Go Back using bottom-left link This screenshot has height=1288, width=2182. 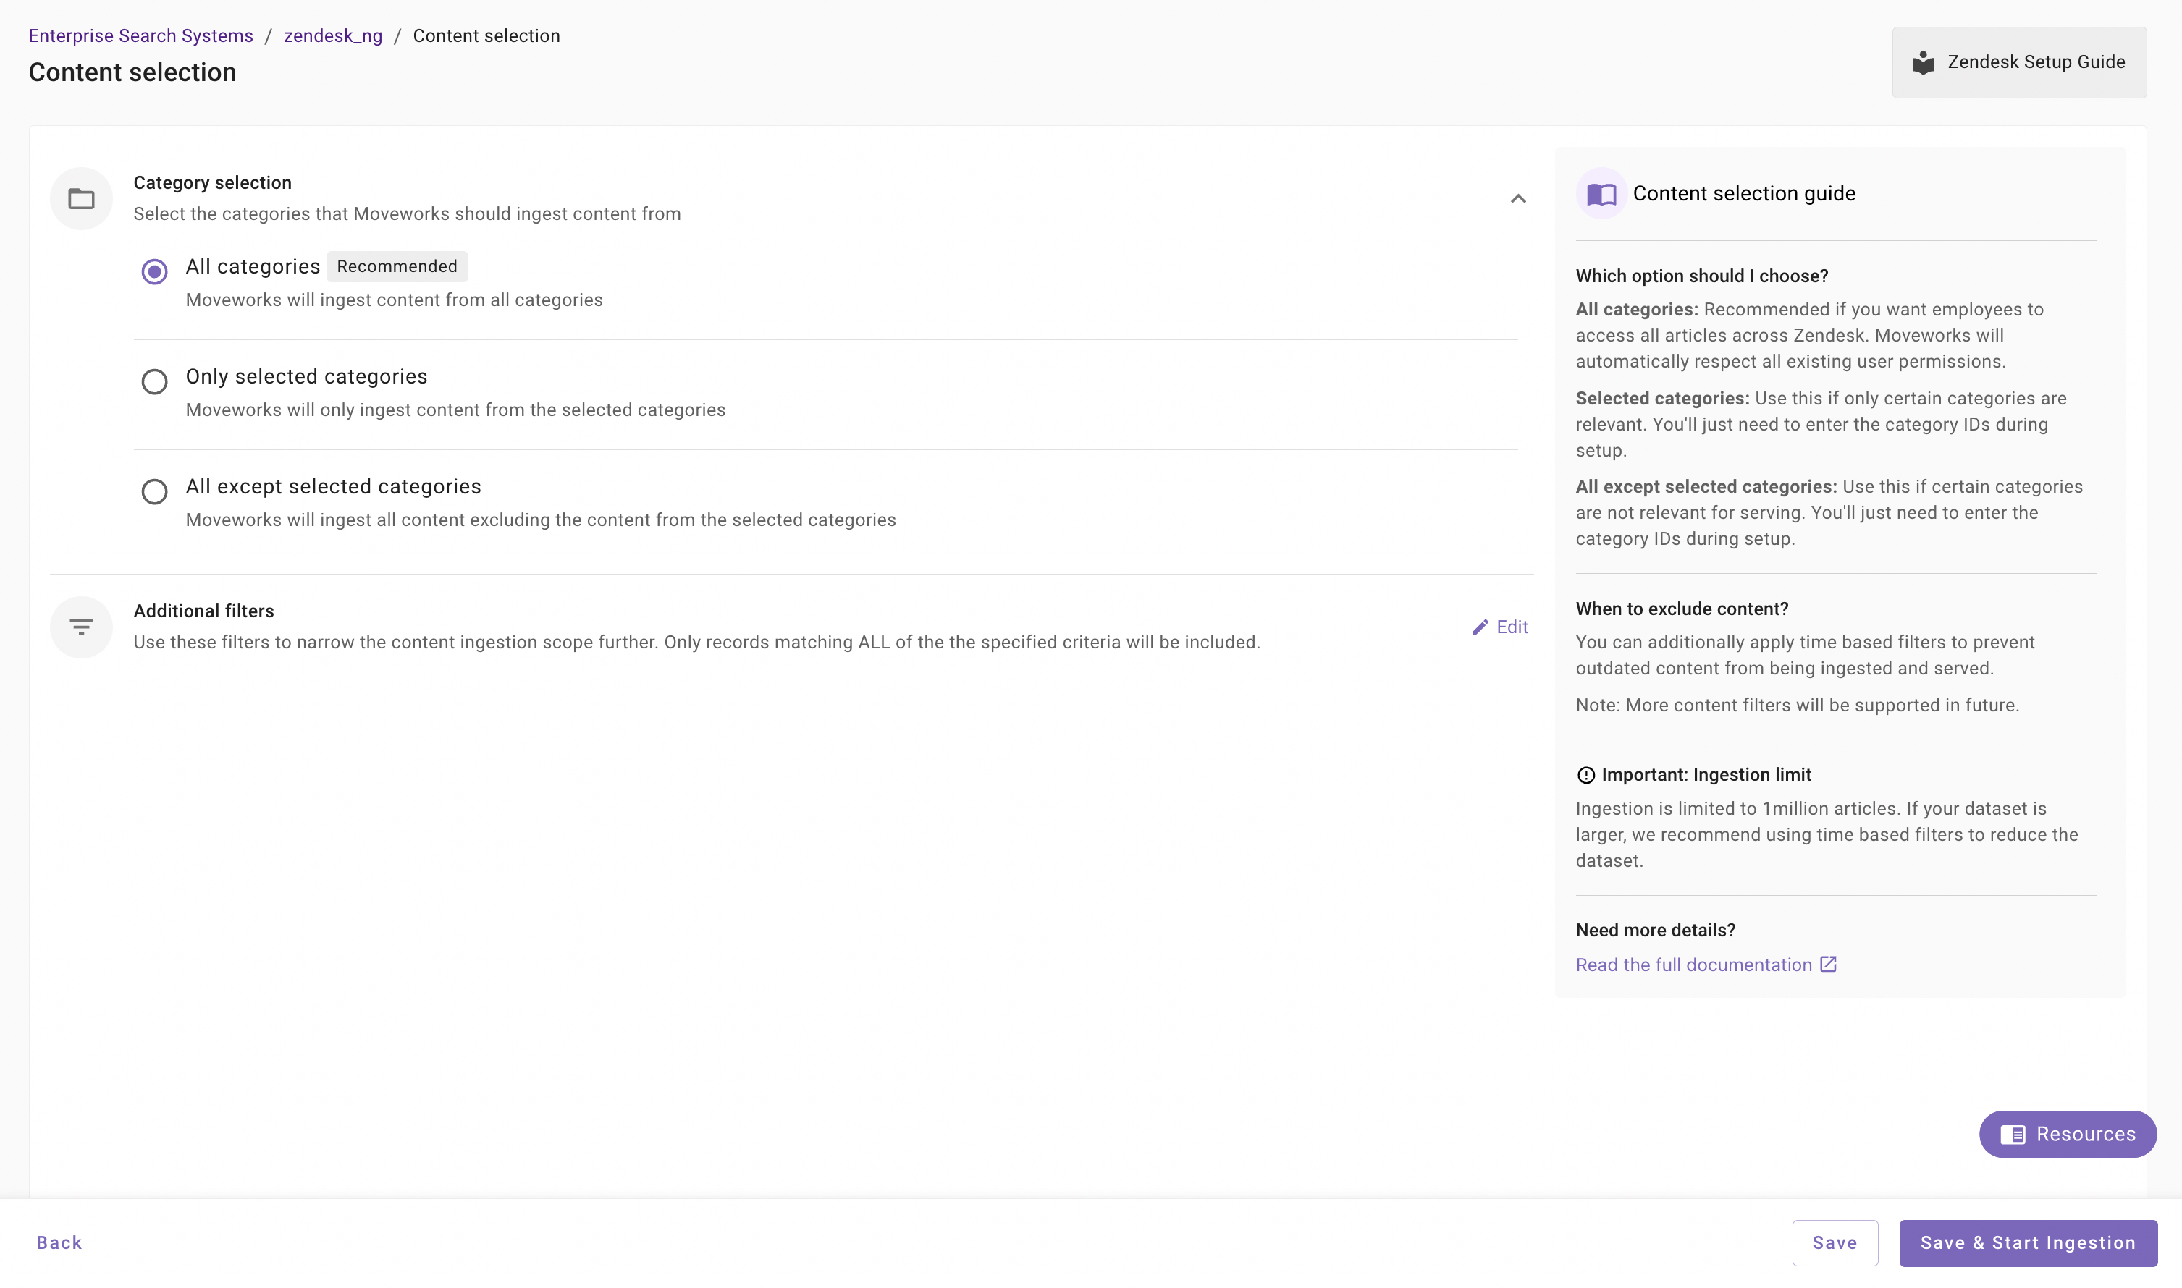click(59, 1242)
